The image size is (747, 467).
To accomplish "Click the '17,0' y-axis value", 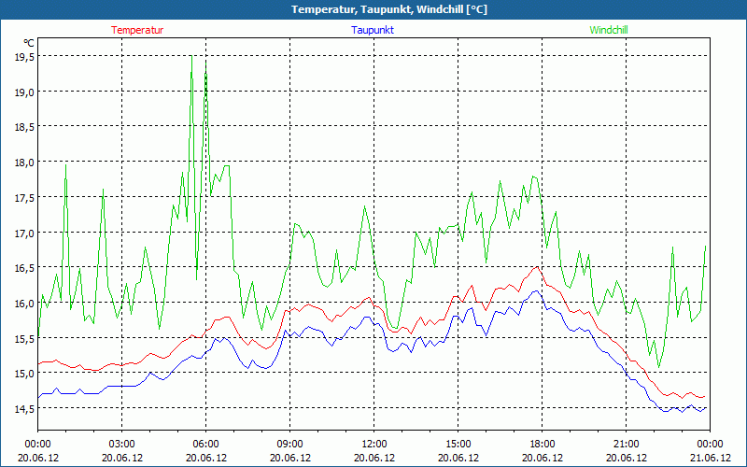I will 24,233.
